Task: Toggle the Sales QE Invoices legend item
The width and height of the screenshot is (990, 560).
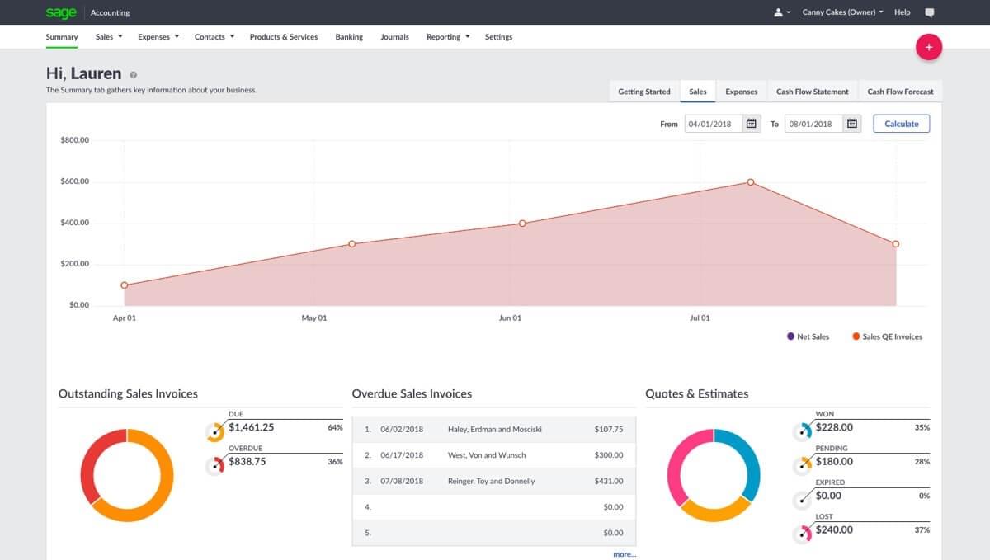Action: click(887, 336)
